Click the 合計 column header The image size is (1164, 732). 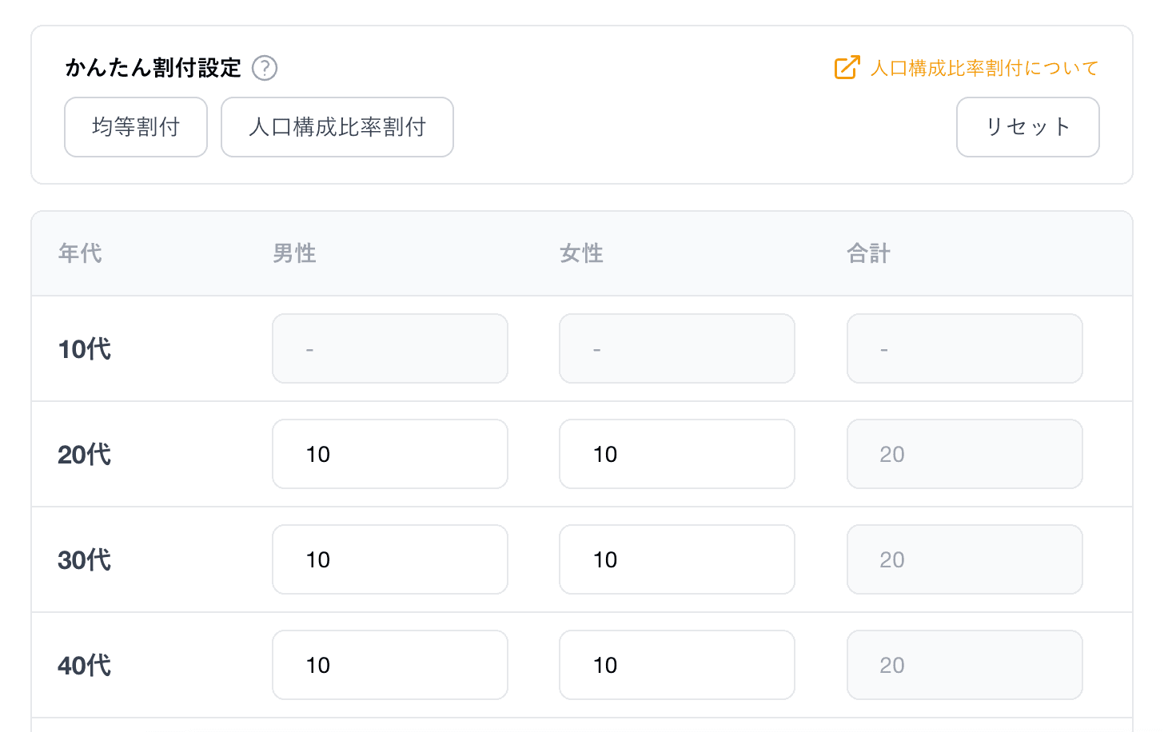tap(868, 253)
